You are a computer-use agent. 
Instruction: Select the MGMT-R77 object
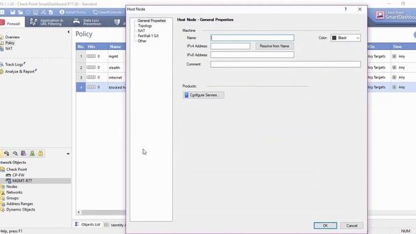coord(22,181)
